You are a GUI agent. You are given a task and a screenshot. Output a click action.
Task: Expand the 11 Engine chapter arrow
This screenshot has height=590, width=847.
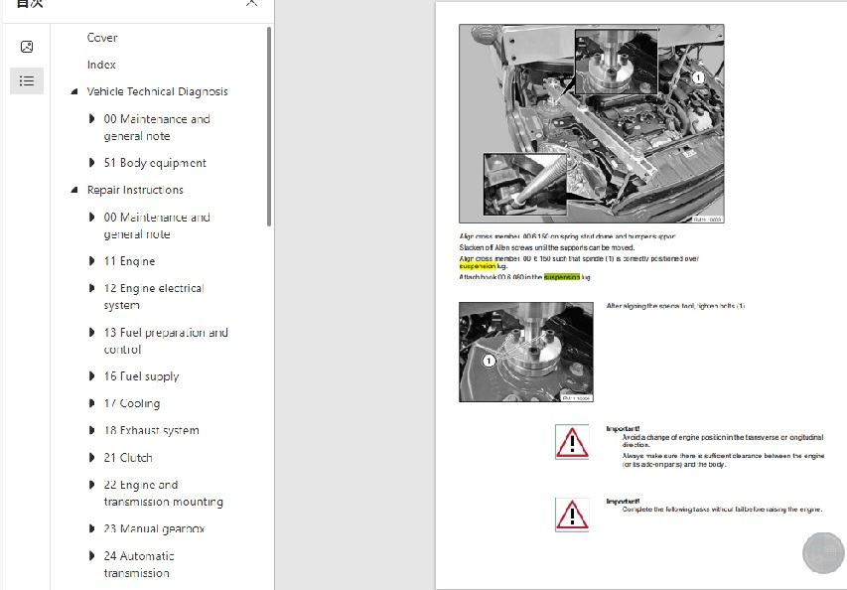[91, 261]
